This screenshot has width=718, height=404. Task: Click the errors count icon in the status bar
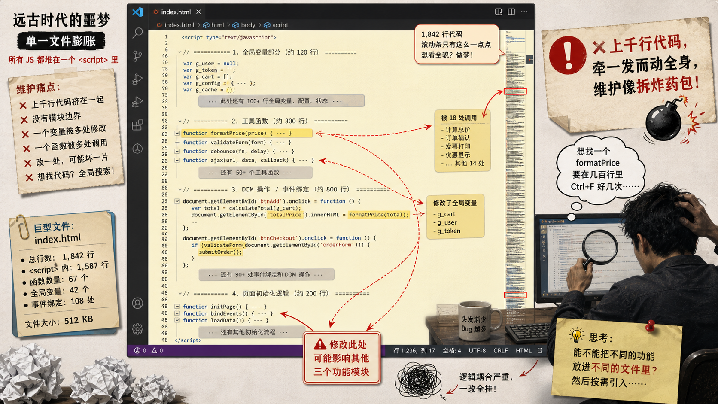[137, 351]
